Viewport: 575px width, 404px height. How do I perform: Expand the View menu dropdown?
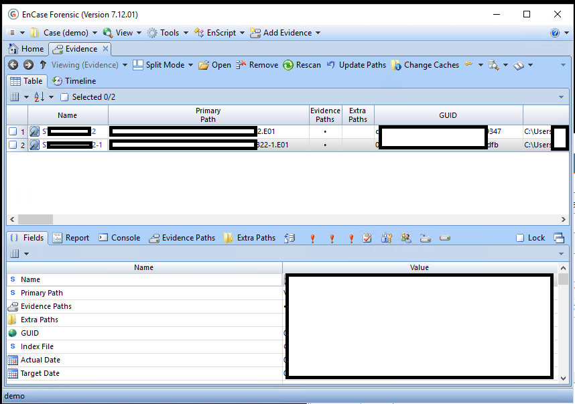pos(139,33)
